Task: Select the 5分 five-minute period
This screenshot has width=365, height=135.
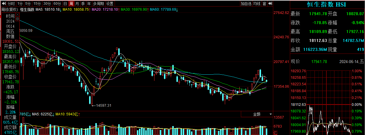Action: click(28, 4)
